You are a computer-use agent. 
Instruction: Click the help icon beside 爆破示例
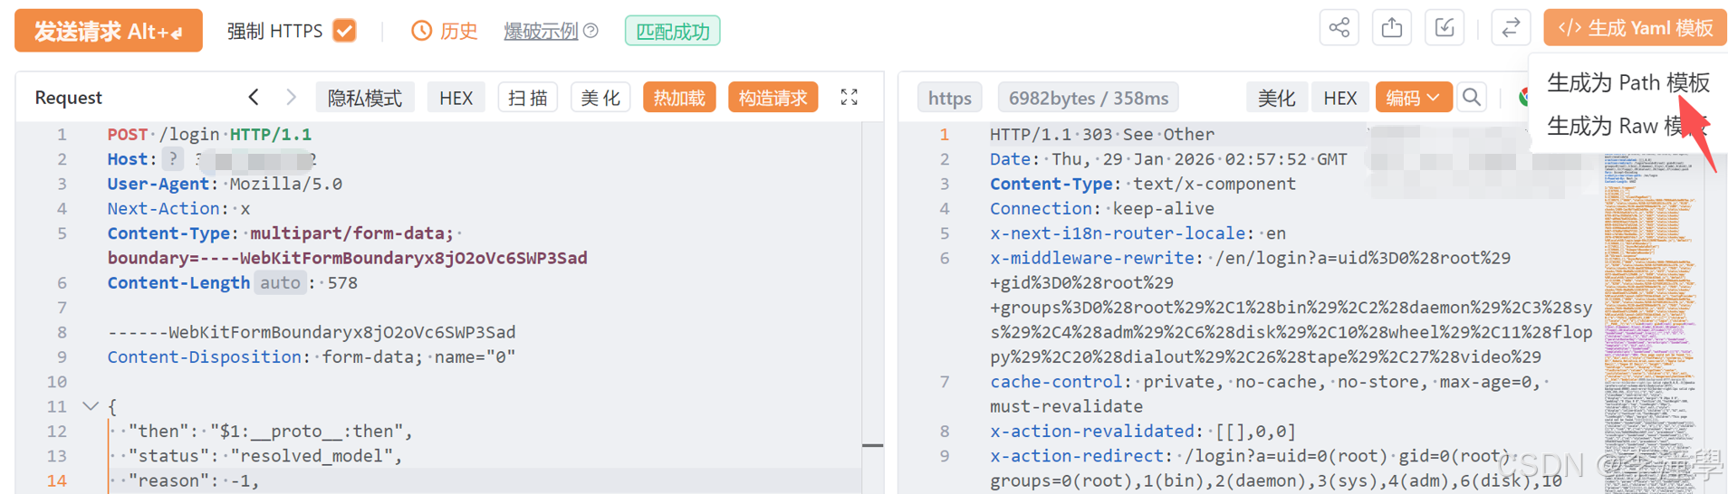click(591, 31)
